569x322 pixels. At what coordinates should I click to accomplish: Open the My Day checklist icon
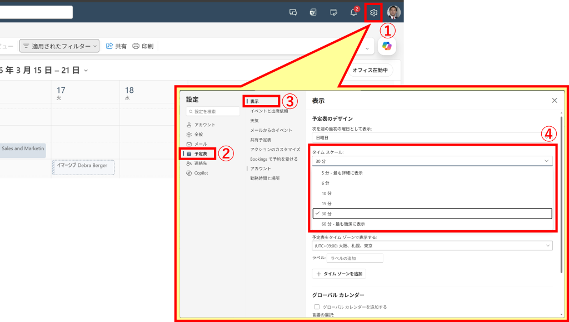coord(333,12)
